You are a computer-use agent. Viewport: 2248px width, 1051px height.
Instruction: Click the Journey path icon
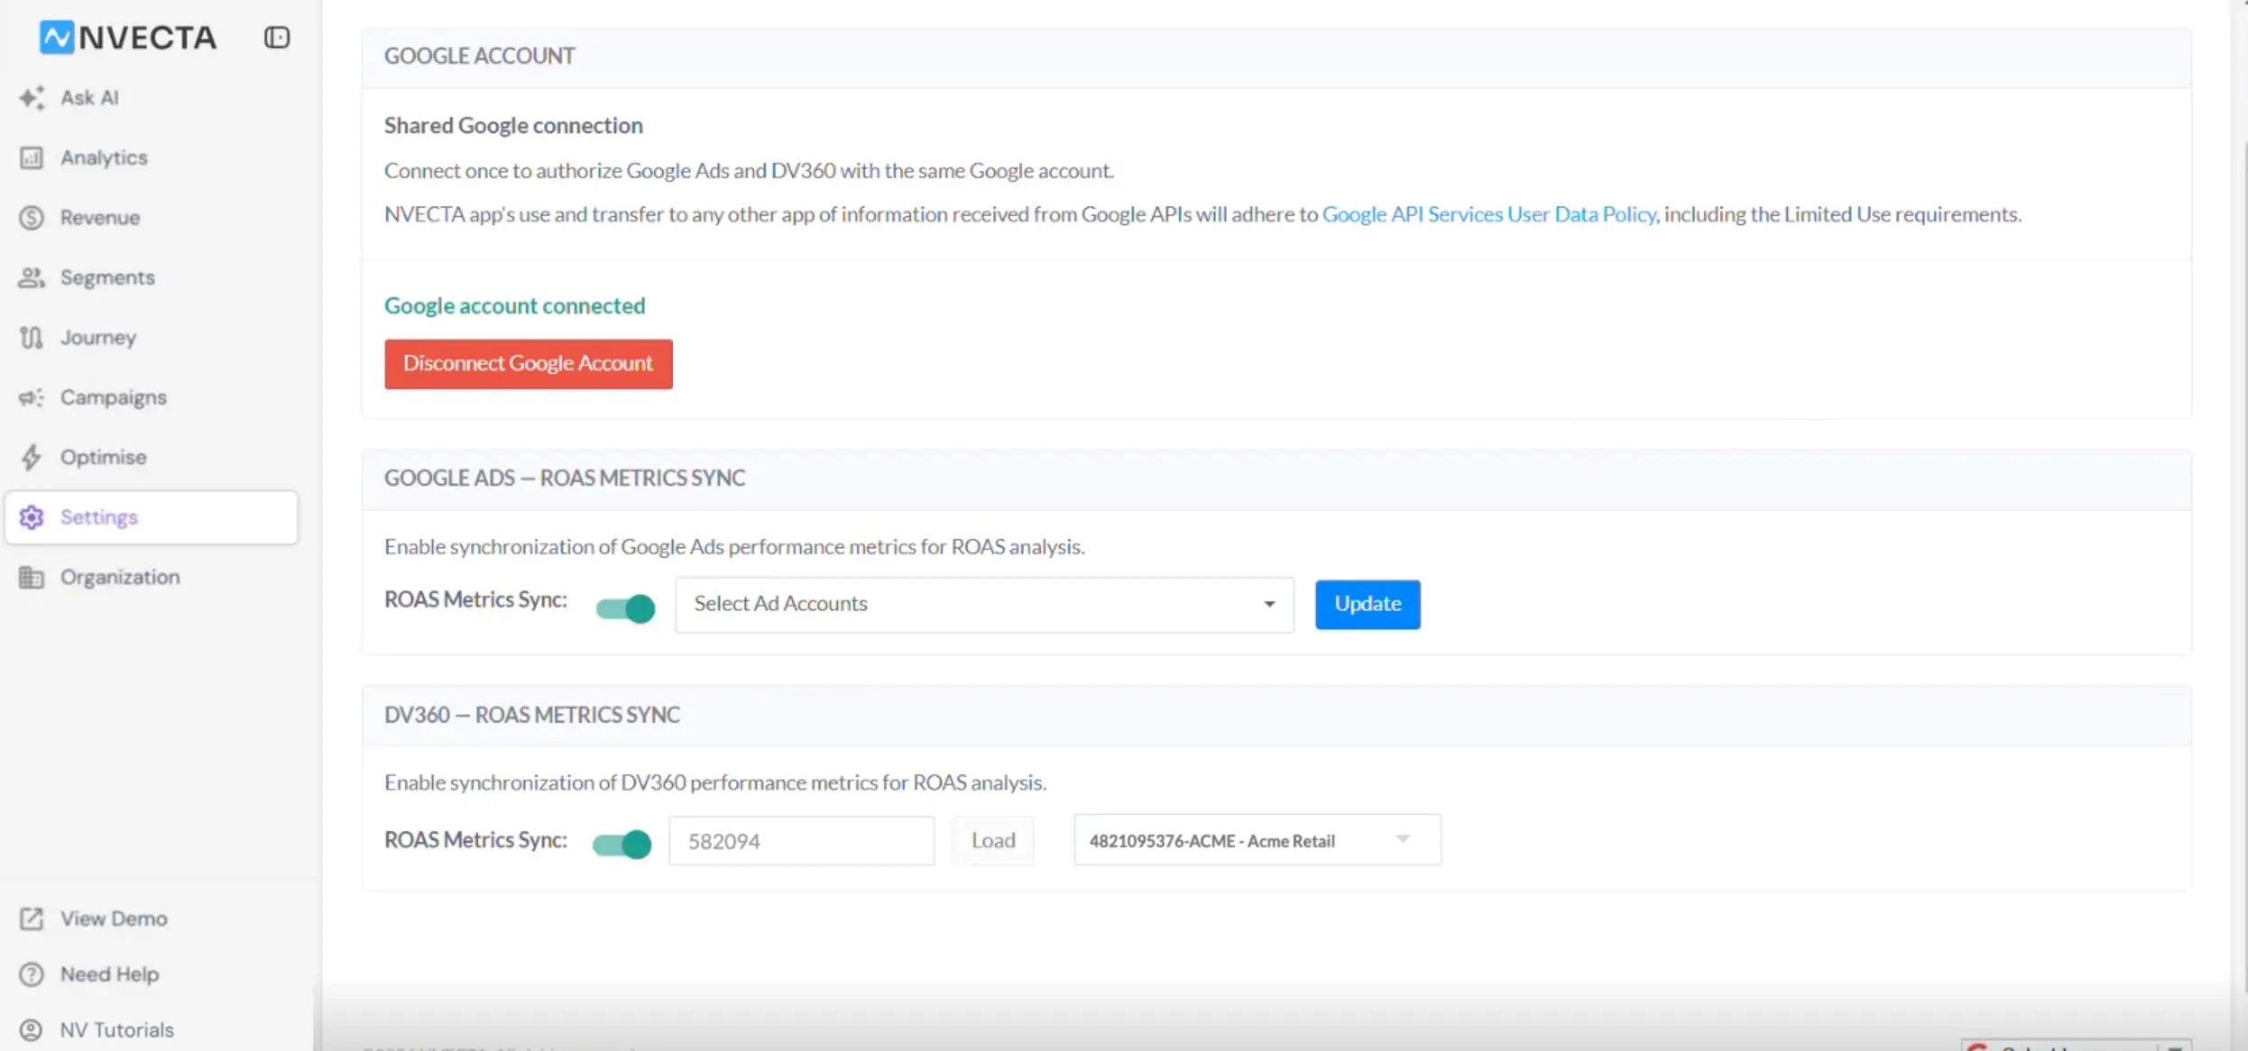pos(32,337)
